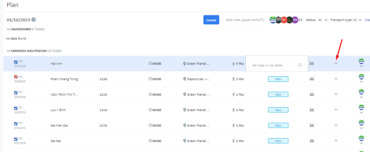370x152 pixels.
Task: Click the car icon in NGA TRAN THI row
Action: [x=311, y=95]
